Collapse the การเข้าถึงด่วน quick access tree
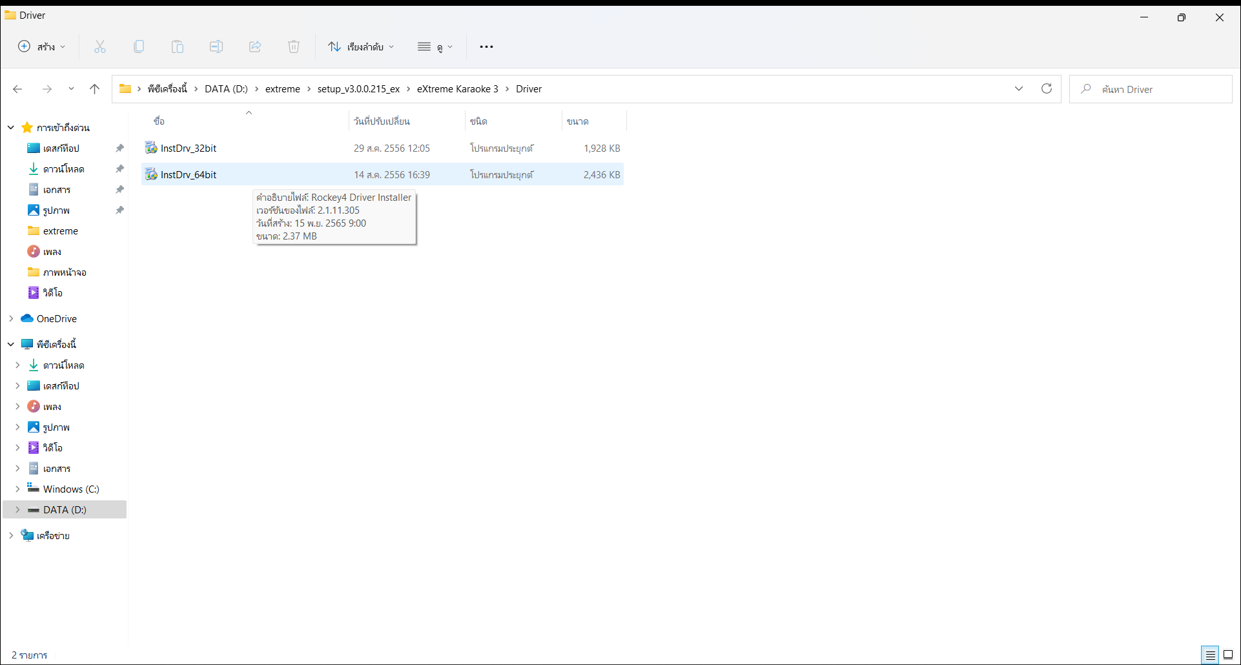The image size is (1241, 665). [11, 127]
